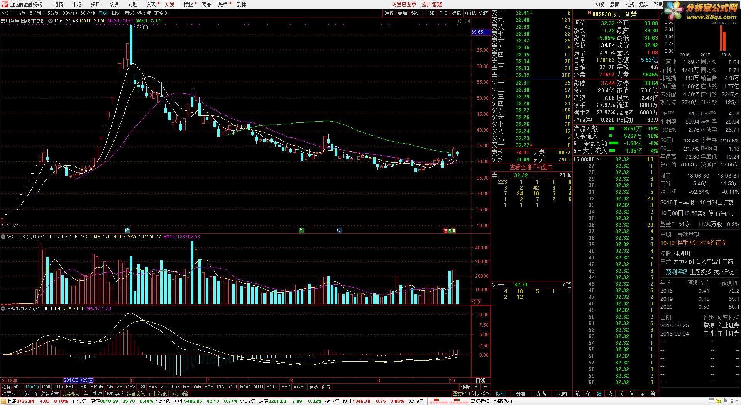Open the 市场 menu
The height and width of the screenshot is (405, 741).
[77, 4]
